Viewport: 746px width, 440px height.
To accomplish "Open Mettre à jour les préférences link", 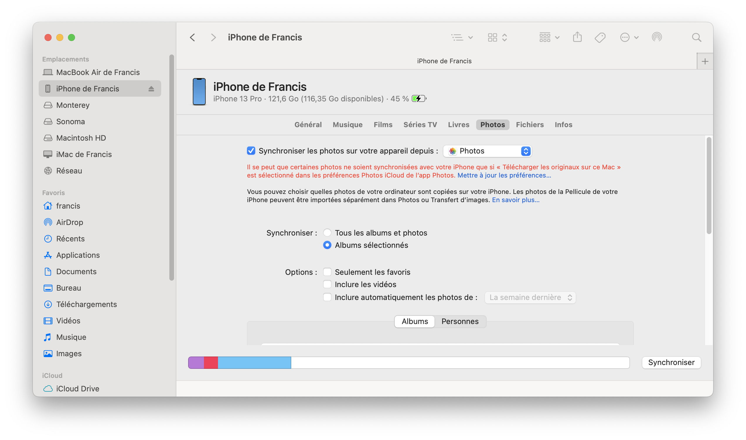I will (504, 175).
